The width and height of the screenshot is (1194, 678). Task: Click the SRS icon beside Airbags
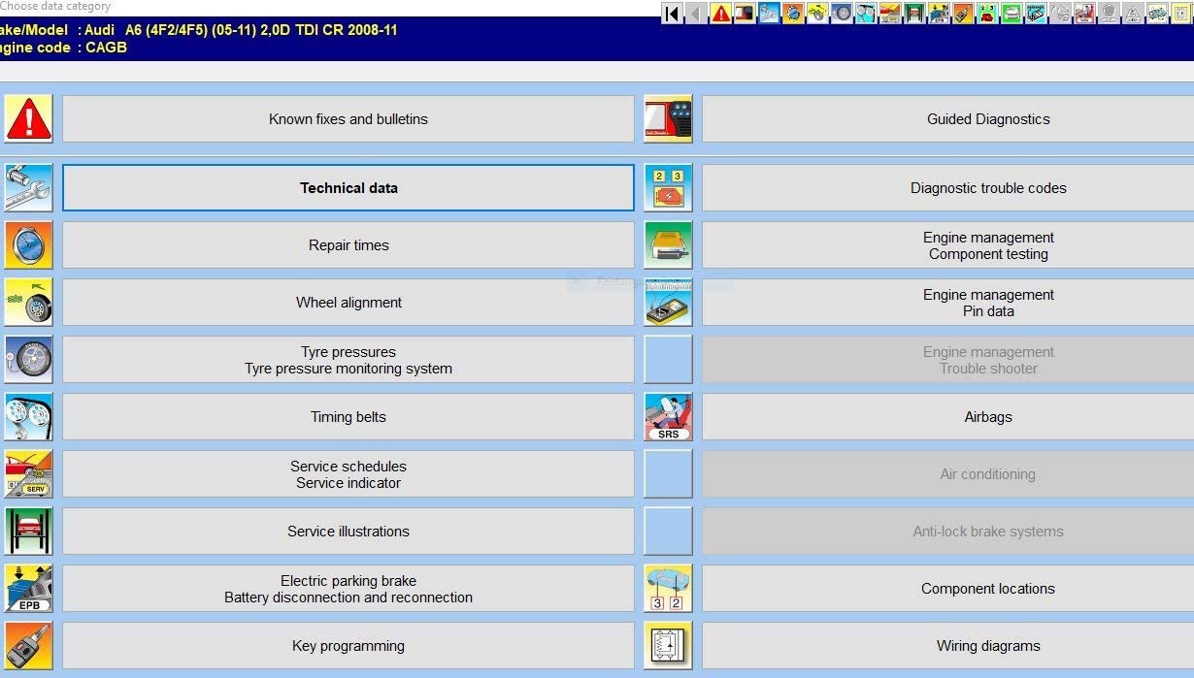click(x=668, y=416)
